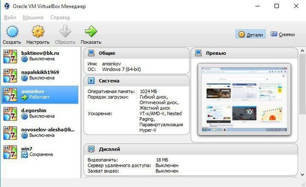306x187 pixels.
Task: Click the Windows 7 icon of win7
Action: [10, 152]
